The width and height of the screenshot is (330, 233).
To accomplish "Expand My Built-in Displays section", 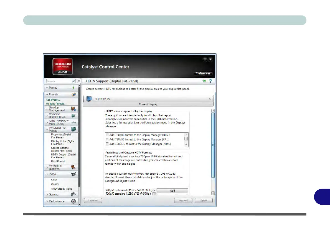I will tap(47, 167).
